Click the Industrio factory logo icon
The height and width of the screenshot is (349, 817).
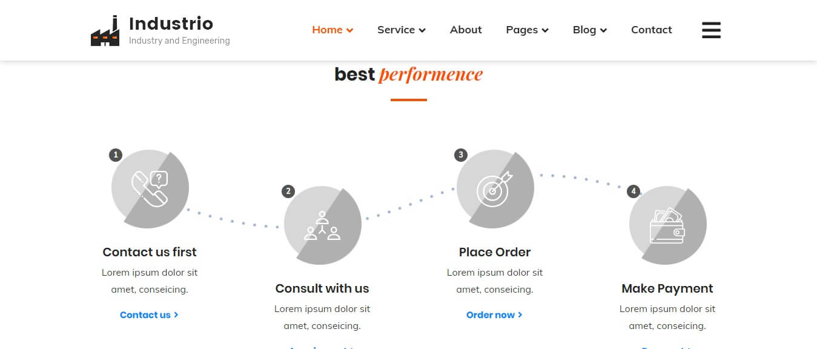[105, 32]
